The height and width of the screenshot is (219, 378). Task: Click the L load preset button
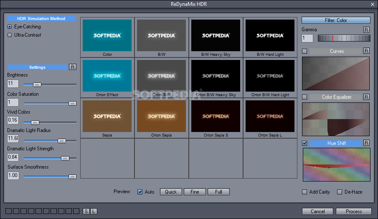point(94,212)
